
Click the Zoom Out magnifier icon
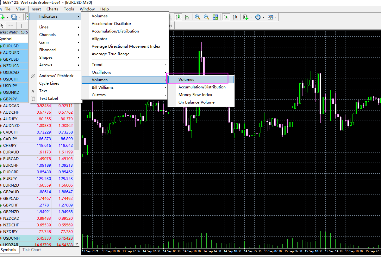click(206, 17)
